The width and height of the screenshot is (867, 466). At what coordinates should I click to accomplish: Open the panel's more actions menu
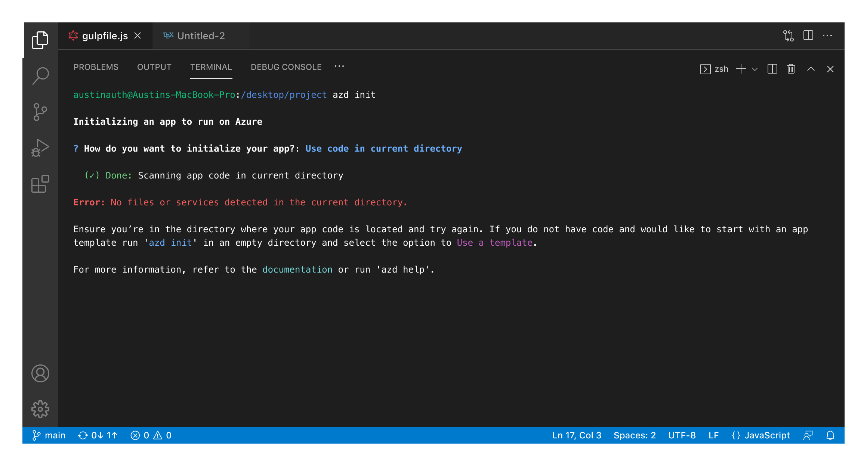pyautogui.click(x=339, y=66)
